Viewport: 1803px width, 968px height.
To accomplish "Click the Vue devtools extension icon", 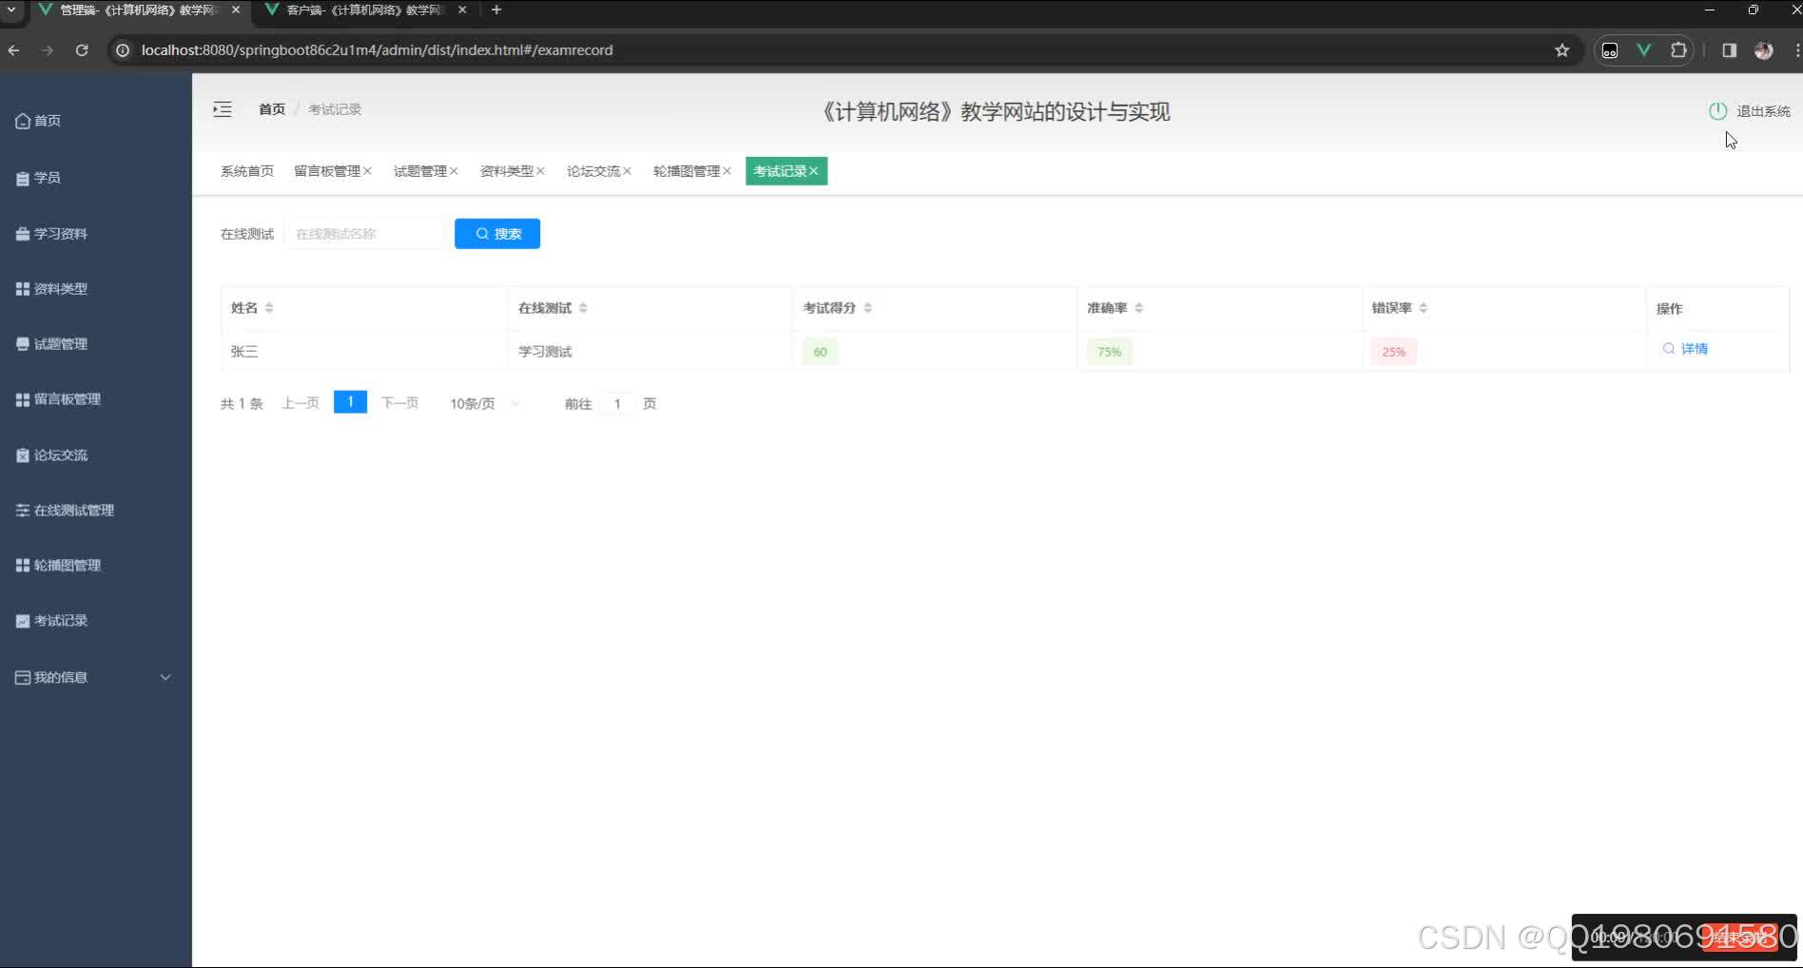I will pyautogui.click(x=1643, y=50).
